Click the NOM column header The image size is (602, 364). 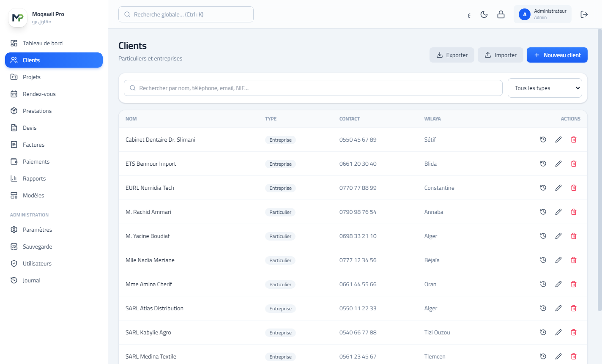tap(131, 119)
